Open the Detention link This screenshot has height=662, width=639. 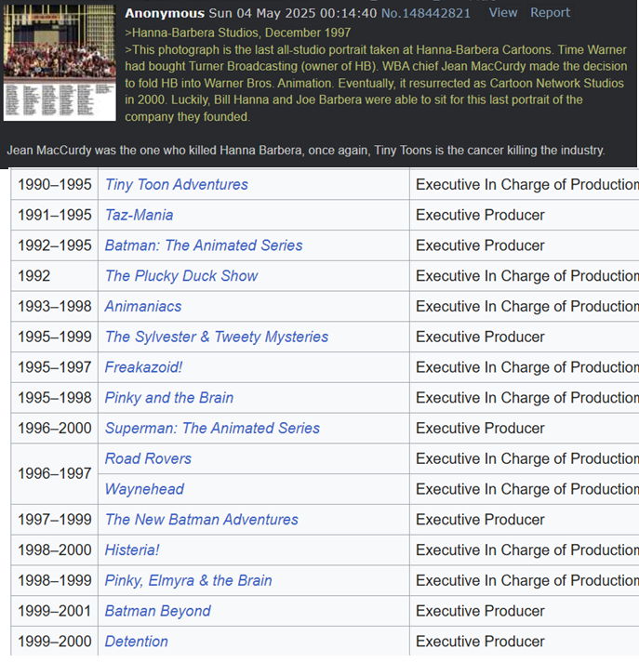(137, 641)
